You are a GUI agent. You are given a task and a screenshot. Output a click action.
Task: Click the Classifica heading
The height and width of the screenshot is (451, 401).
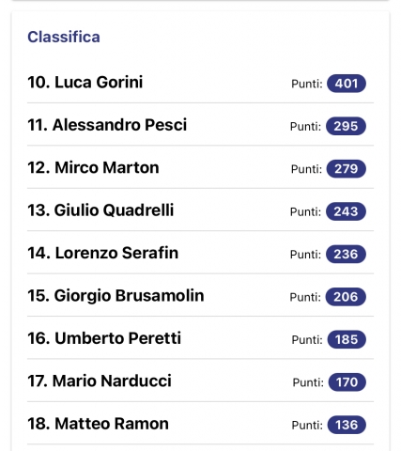(x=64, y=37)
